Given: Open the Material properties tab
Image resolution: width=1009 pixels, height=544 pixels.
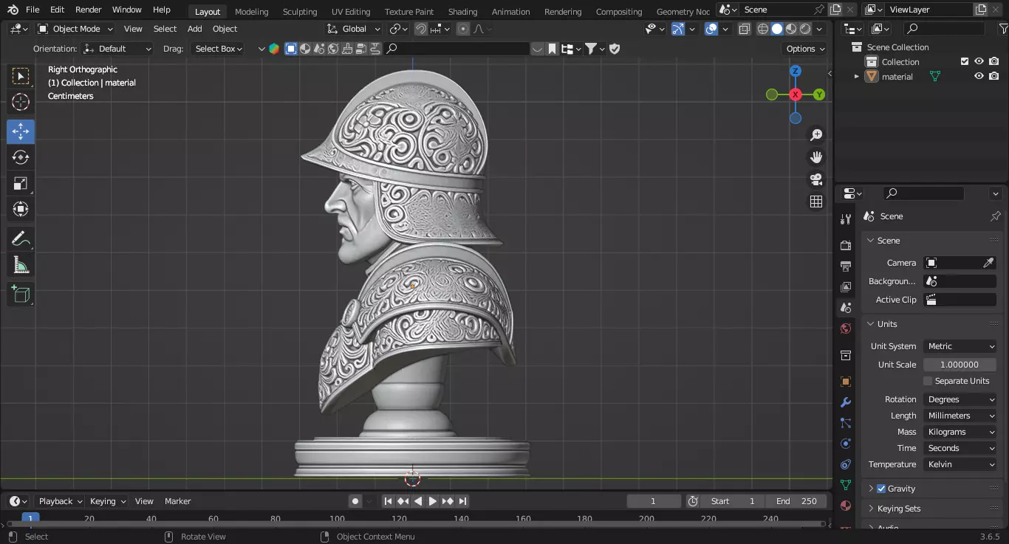Looking at the screenshot, I should click(846, 506).
